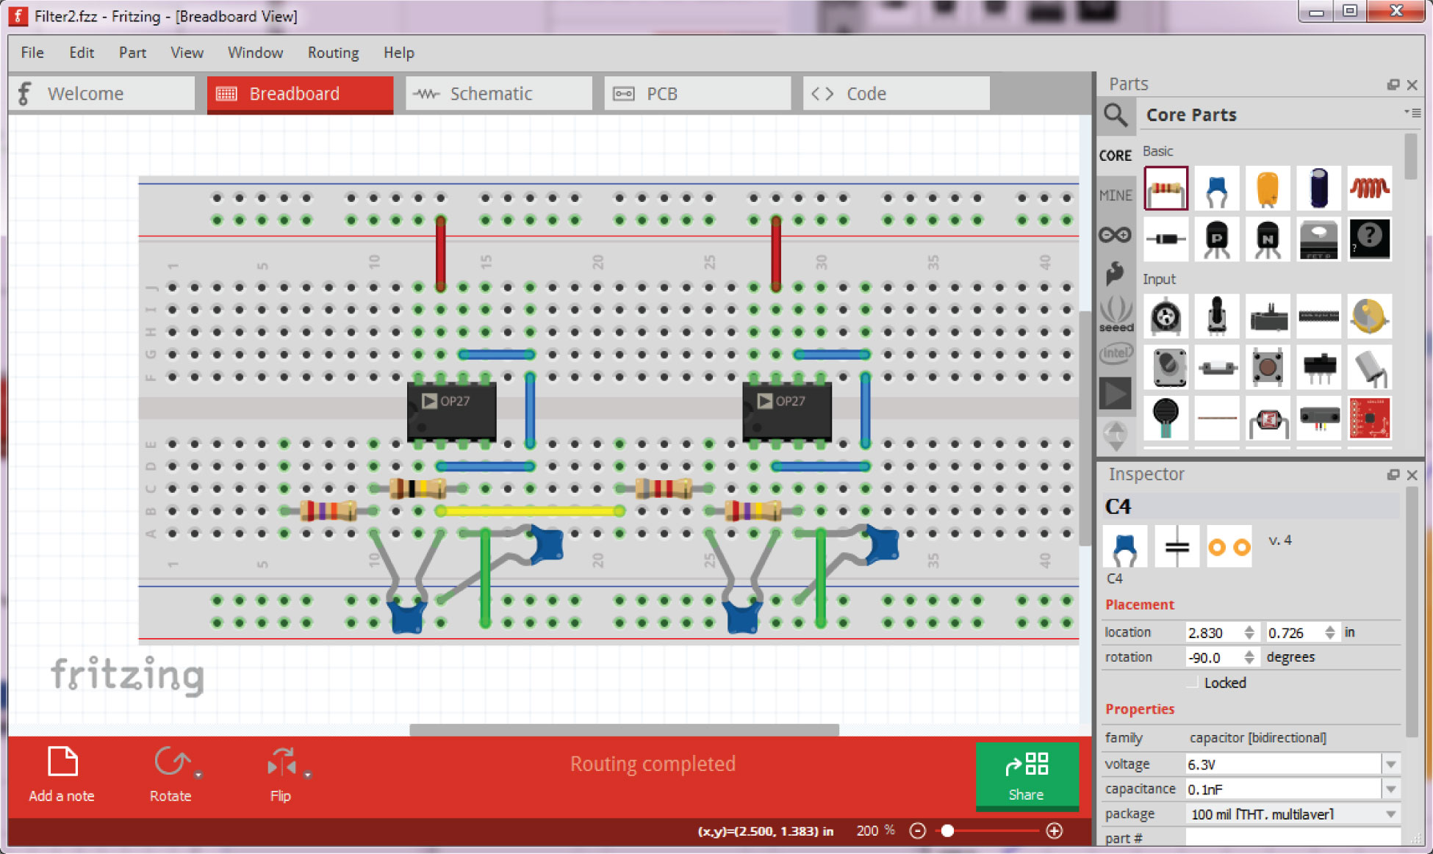The height and width of the screenshot is (854, 1433).
Task: Open the Part menu
Action: point(132,53)
